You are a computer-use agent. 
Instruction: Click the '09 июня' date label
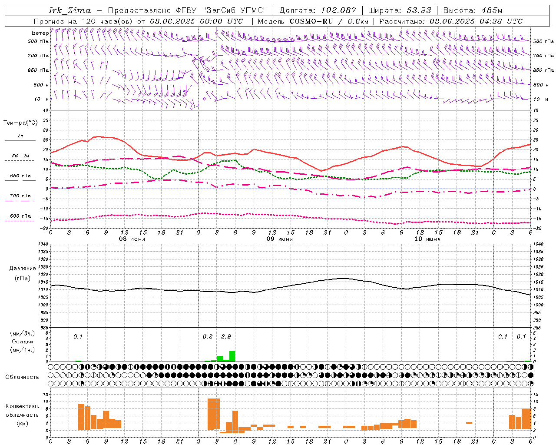[x=279, y=239]
